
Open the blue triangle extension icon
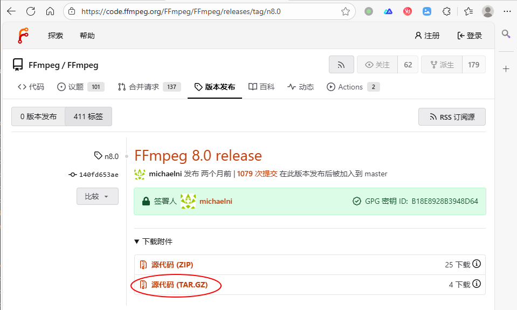(x=388, y=11)
